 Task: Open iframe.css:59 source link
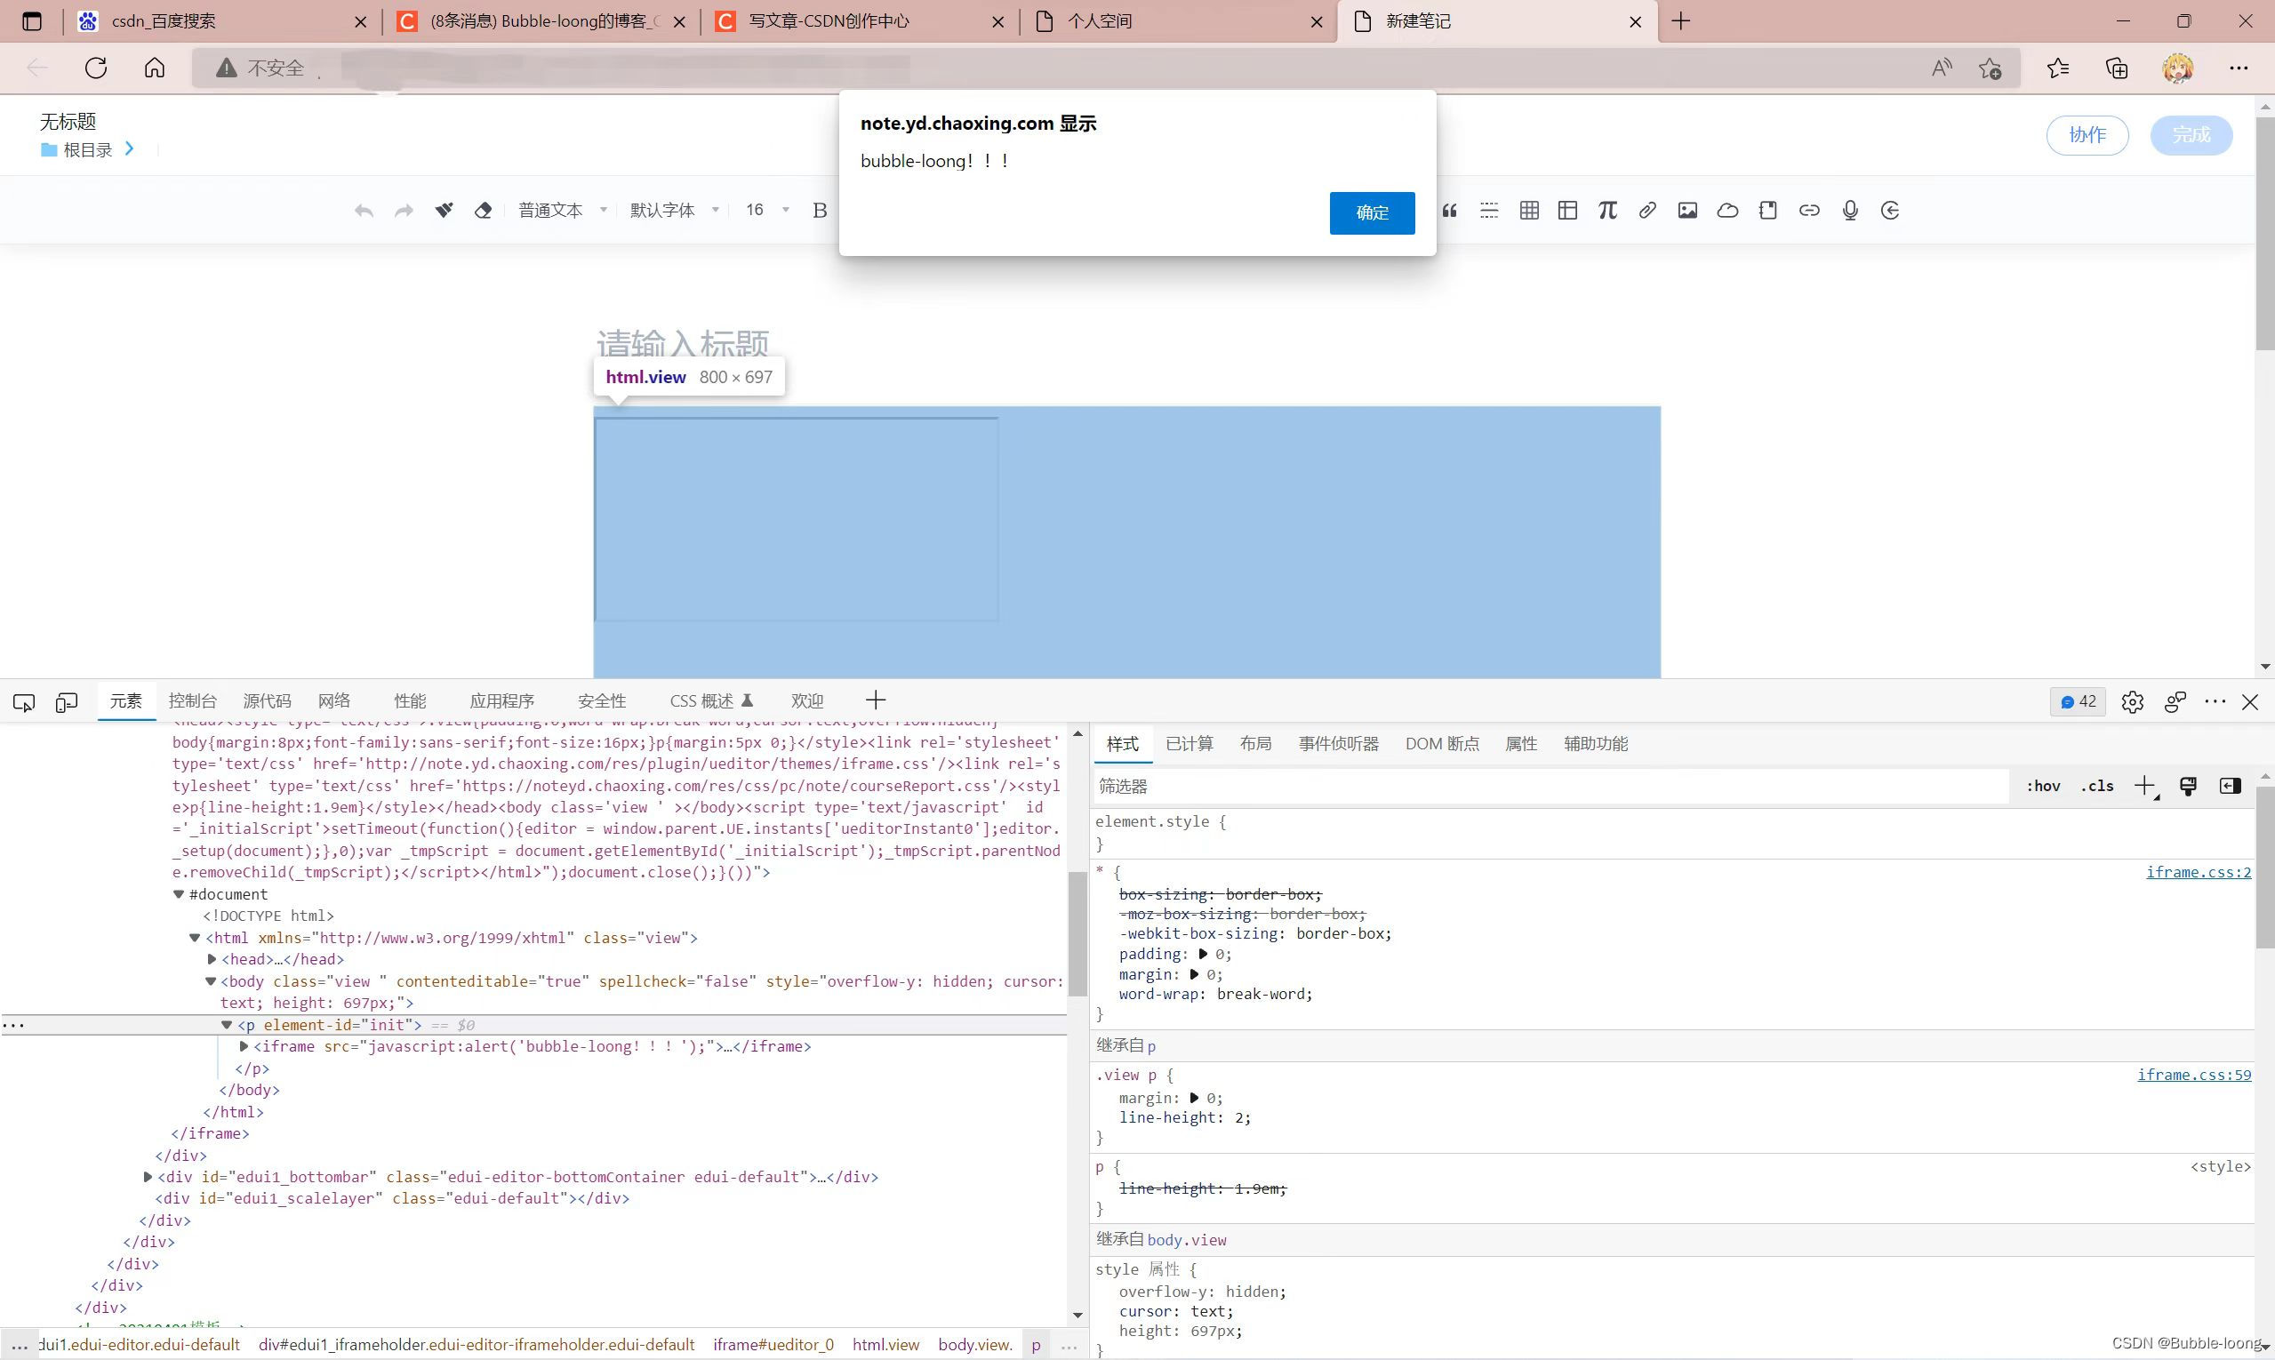[x=2193, y=1075]
